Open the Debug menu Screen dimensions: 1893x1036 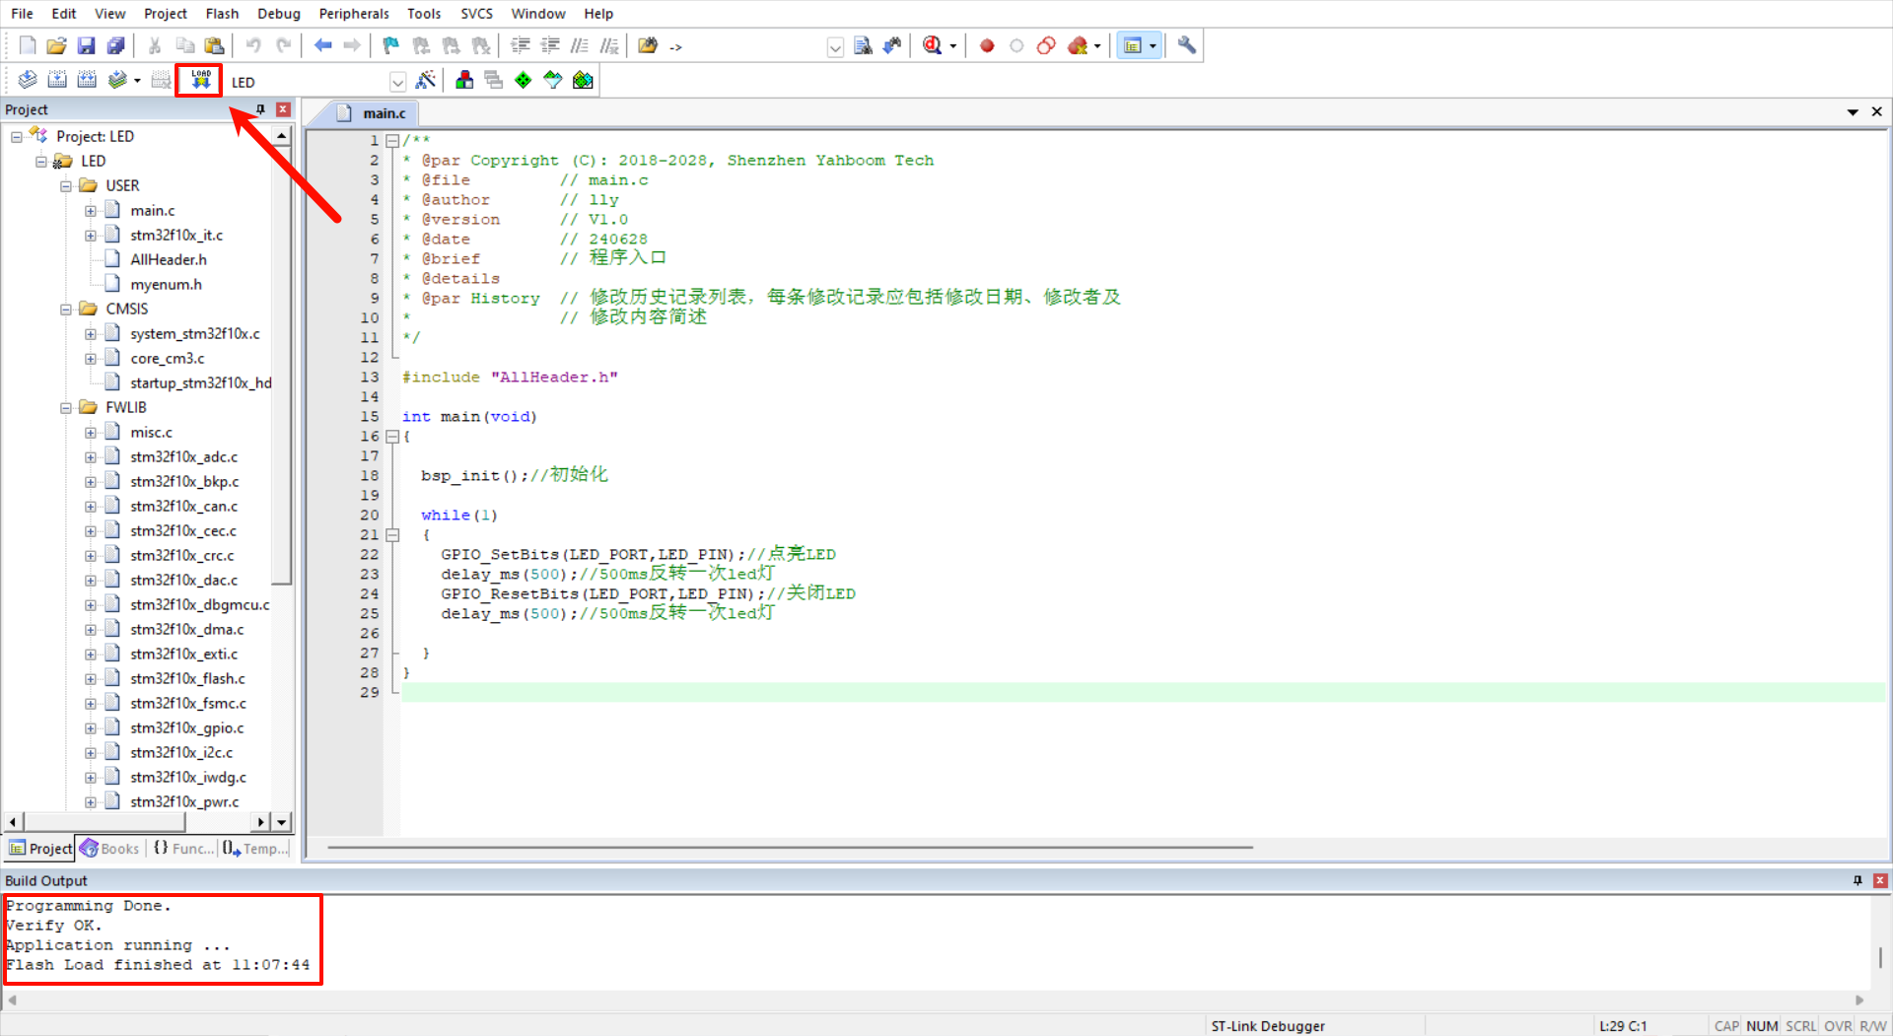278,14
